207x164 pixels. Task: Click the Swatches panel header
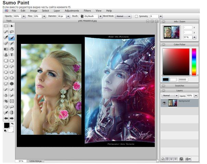click(180, 85)
